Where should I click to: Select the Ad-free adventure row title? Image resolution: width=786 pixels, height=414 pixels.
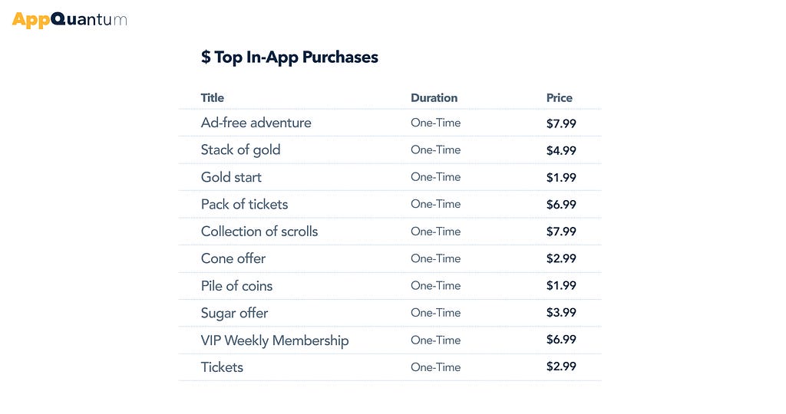[256, 123]
